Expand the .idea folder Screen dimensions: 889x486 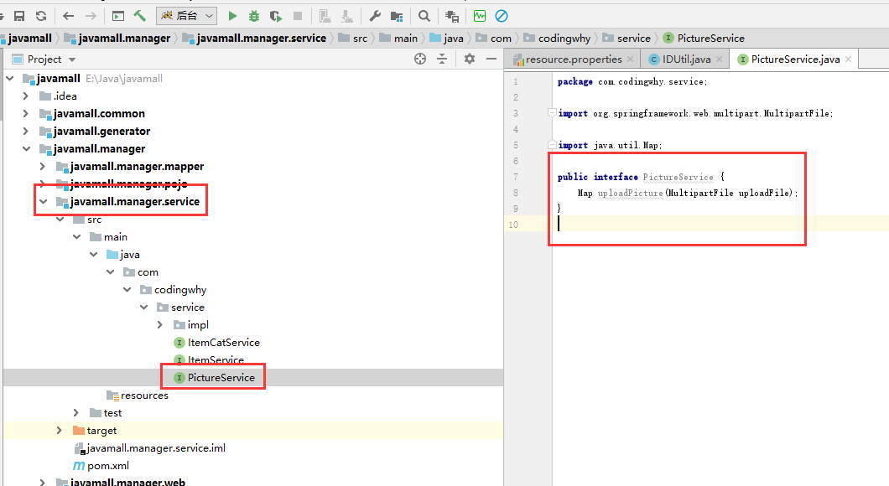tap(25, 96)
